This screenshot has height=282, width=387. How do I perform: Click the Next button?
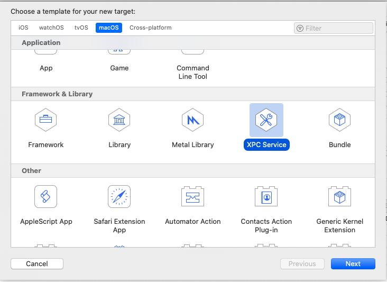point(353,263)
